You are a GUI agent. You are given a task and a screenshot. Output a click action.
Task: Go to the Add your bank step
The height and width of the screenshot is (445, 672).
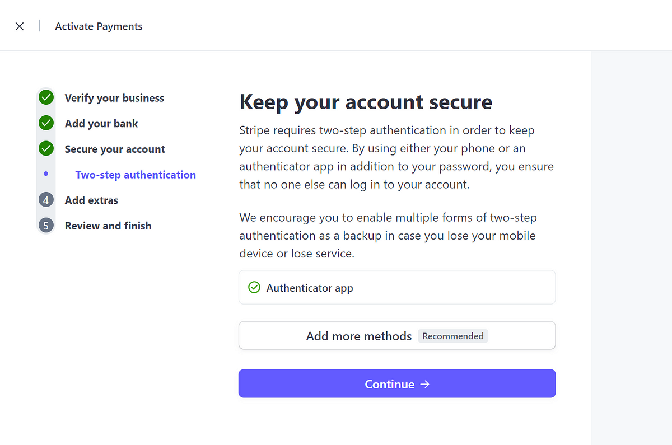[101, 124]
